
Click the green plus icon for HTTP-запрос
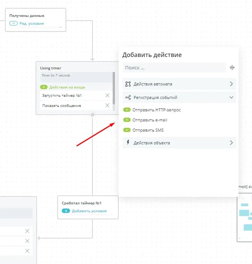pyautogui.click(x=127, y=110)
